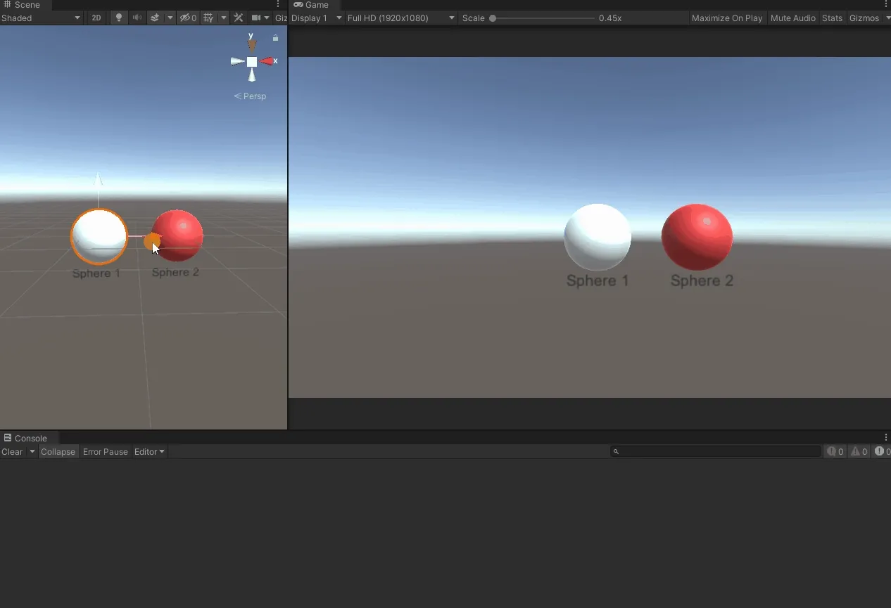The width and height of the screenshot is (891, 608).
Task: Toggle hidden objects visibility eye icon
Action: [x=188, y=18]
